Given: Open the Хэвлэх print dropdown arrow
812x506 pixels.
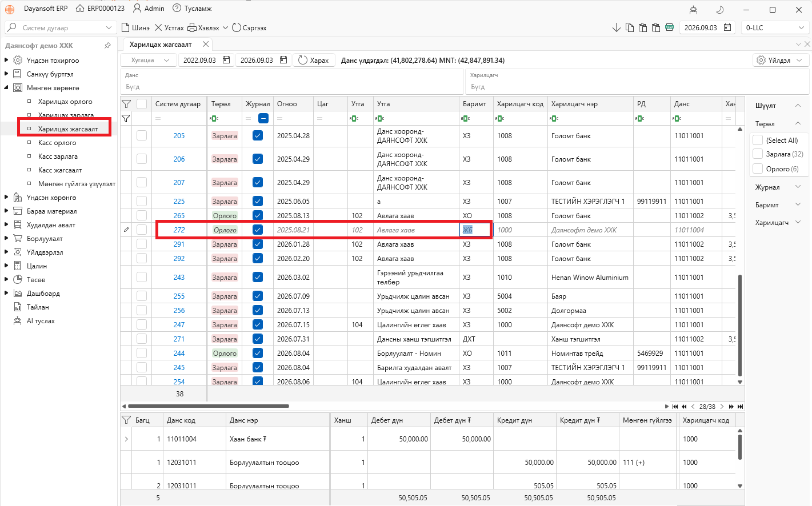Looking at the screenshot, I should pos(225,27).
